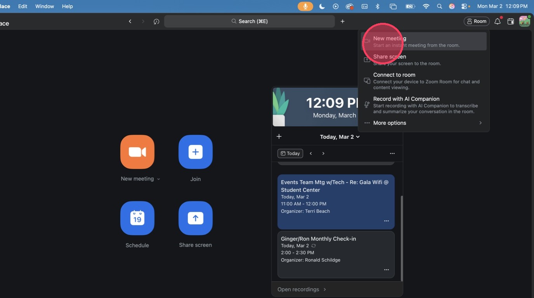
Task: Go forward with the right arrow in toolbar
Action: (x=143, y=21)
